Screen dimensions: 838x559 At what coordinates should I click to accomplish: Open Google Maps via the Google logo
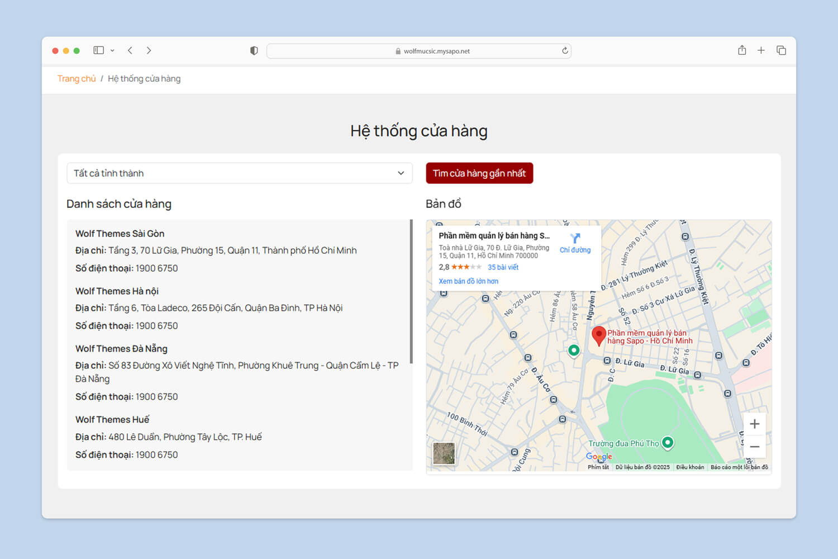(598, 457)
